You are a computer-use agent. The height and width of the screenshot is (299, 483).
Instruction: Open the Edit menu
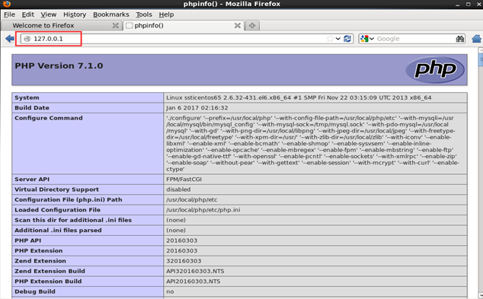coord(27,14)
